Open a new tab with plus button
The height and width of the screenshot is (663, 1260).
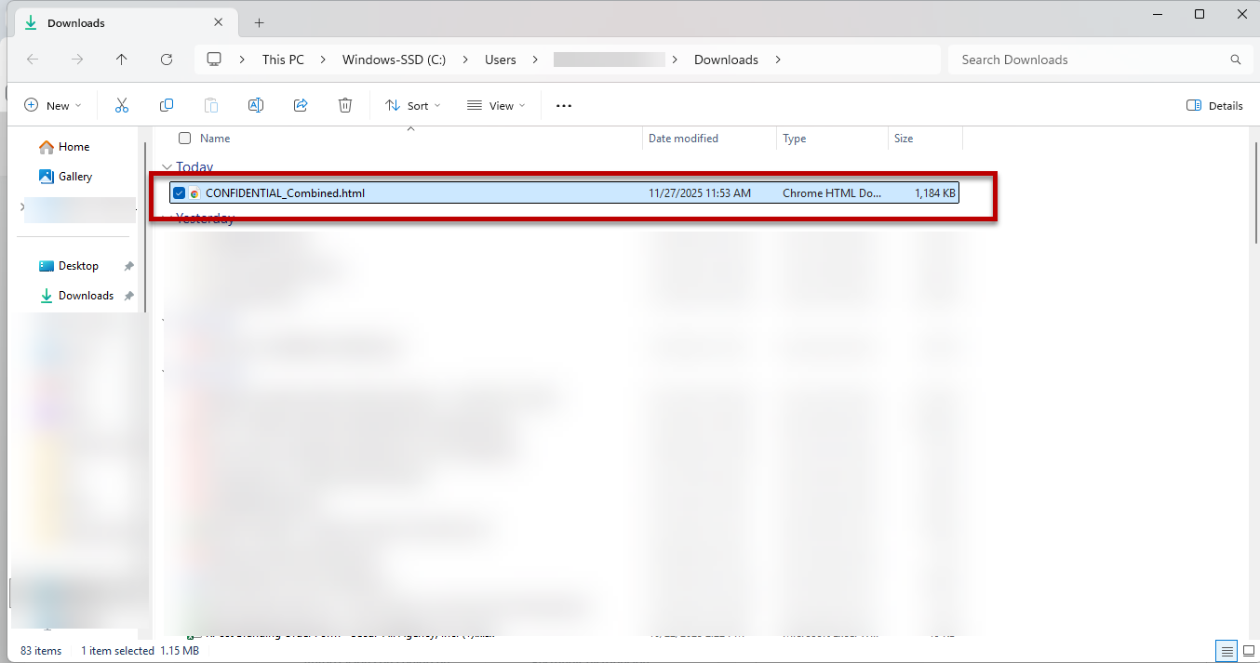coord(260,22)
